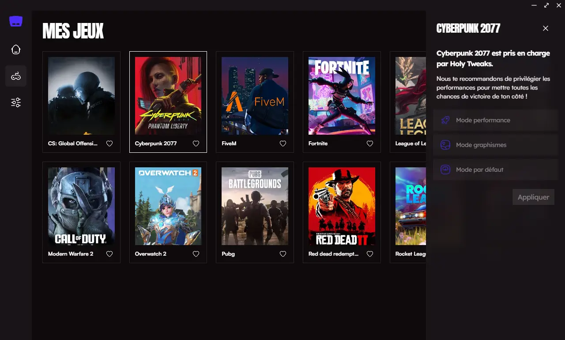Favorite Fortnite using the heart icon

370,144
